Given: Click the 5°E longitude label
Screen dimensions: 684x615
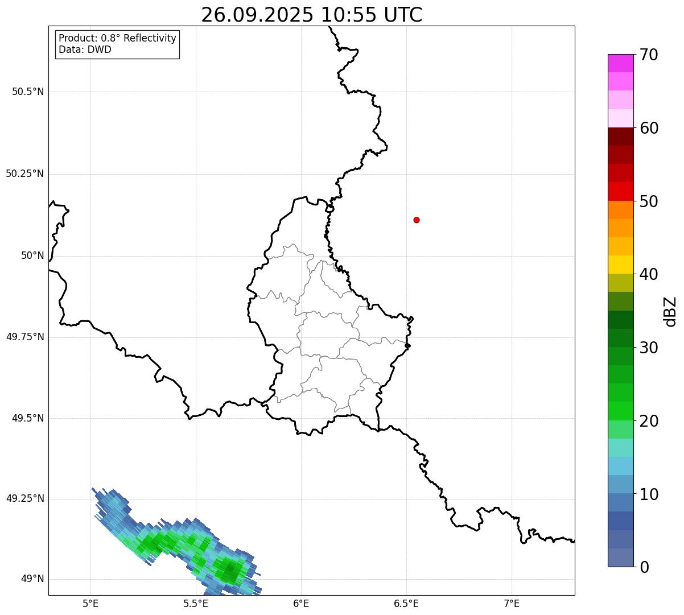Looking at the screenshot, I should click(x=90, y=603).
